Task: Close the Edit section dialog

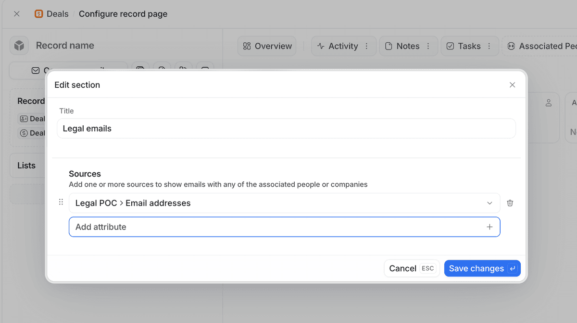Action: coord(512,85)
